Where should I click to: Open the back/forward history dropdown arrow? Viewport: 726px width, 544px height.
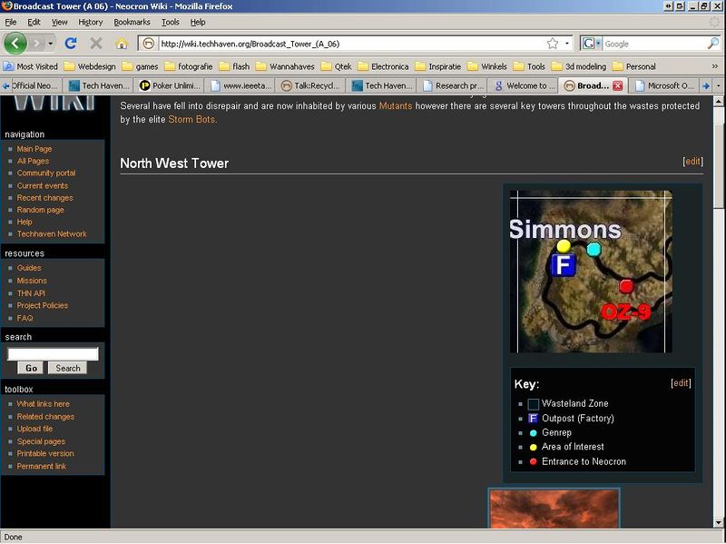[x=51, y=43]
